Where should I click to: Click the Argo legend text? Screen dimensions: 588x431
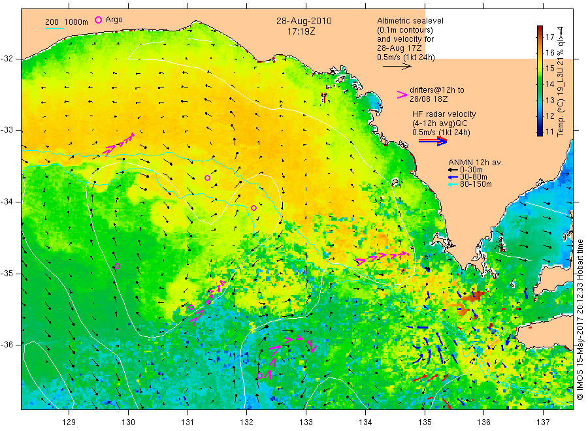coord(114,20)
